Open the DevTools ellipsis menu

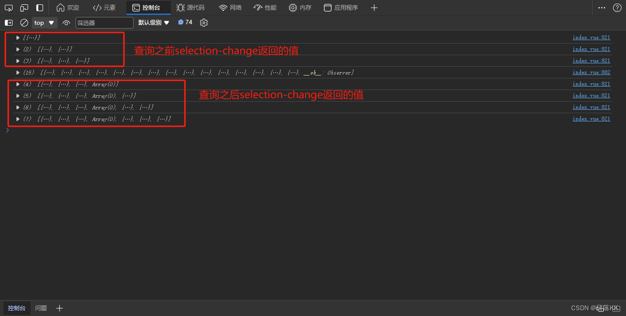point(602,8)
